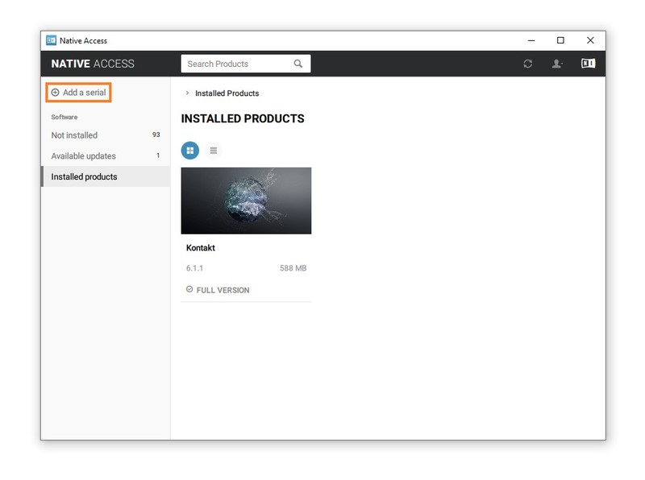Open the user account icon menu
This screenshot has height=480, width=645.
(x=557, y=64)
